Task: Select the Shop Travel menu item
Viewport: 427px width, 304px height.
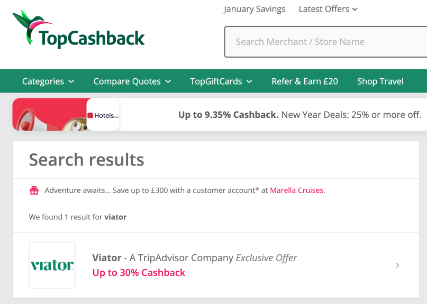Action: pyautogui.click(x=380, y=81)
